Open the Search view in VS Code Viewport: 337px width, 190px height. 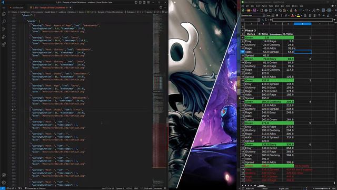(4, 21)
